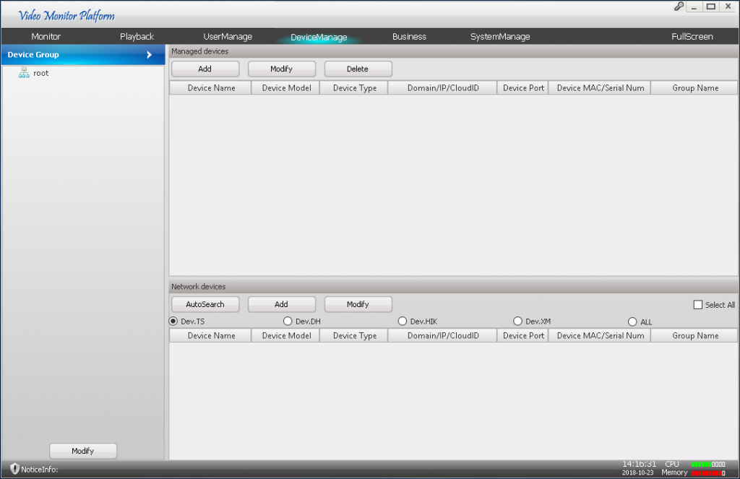Switch to Monitor view
740x479 pixels.
point(46,35)
